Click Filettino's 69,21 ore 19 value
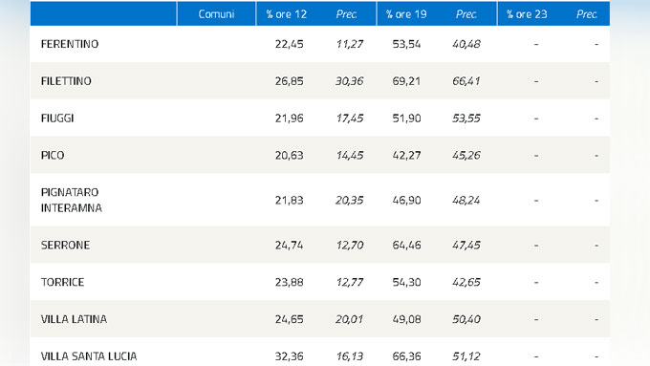 pos(406,81)
